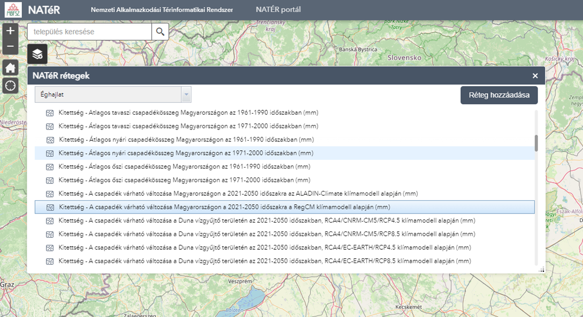The height and width of the screenshot is (317, 583).
Task: Click Réteg hozzáadása button
Action: click(x=499, y=95)
